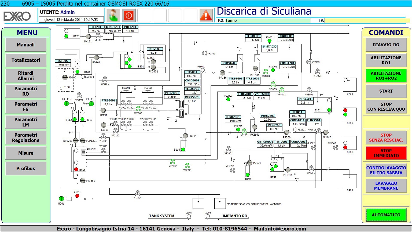
Task: Select the B001 green pump indicator
Action: tap(61, 199)
